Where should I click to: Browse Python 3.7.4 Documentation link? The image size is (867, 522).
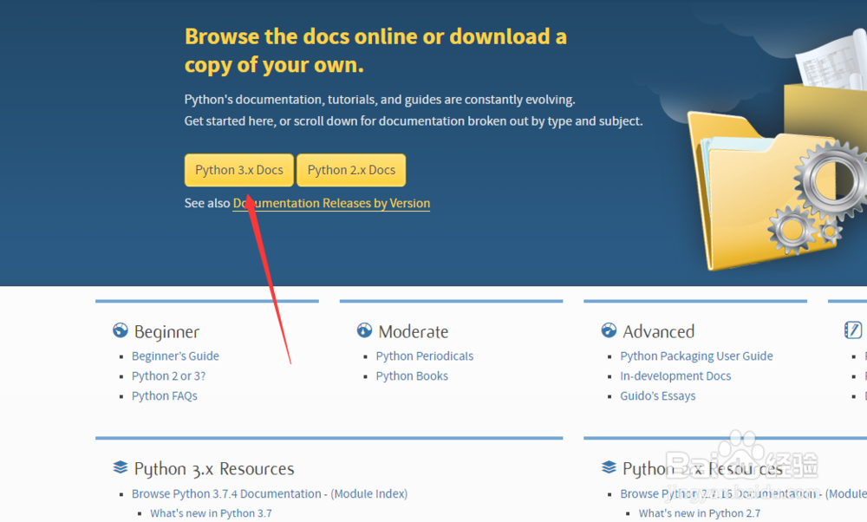click(x=226, y=493)
